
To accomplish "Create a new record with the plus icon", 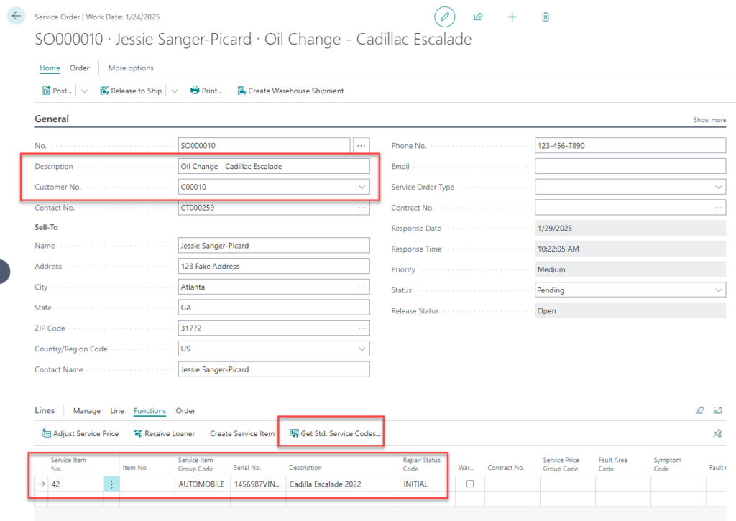I will [512, 16].
